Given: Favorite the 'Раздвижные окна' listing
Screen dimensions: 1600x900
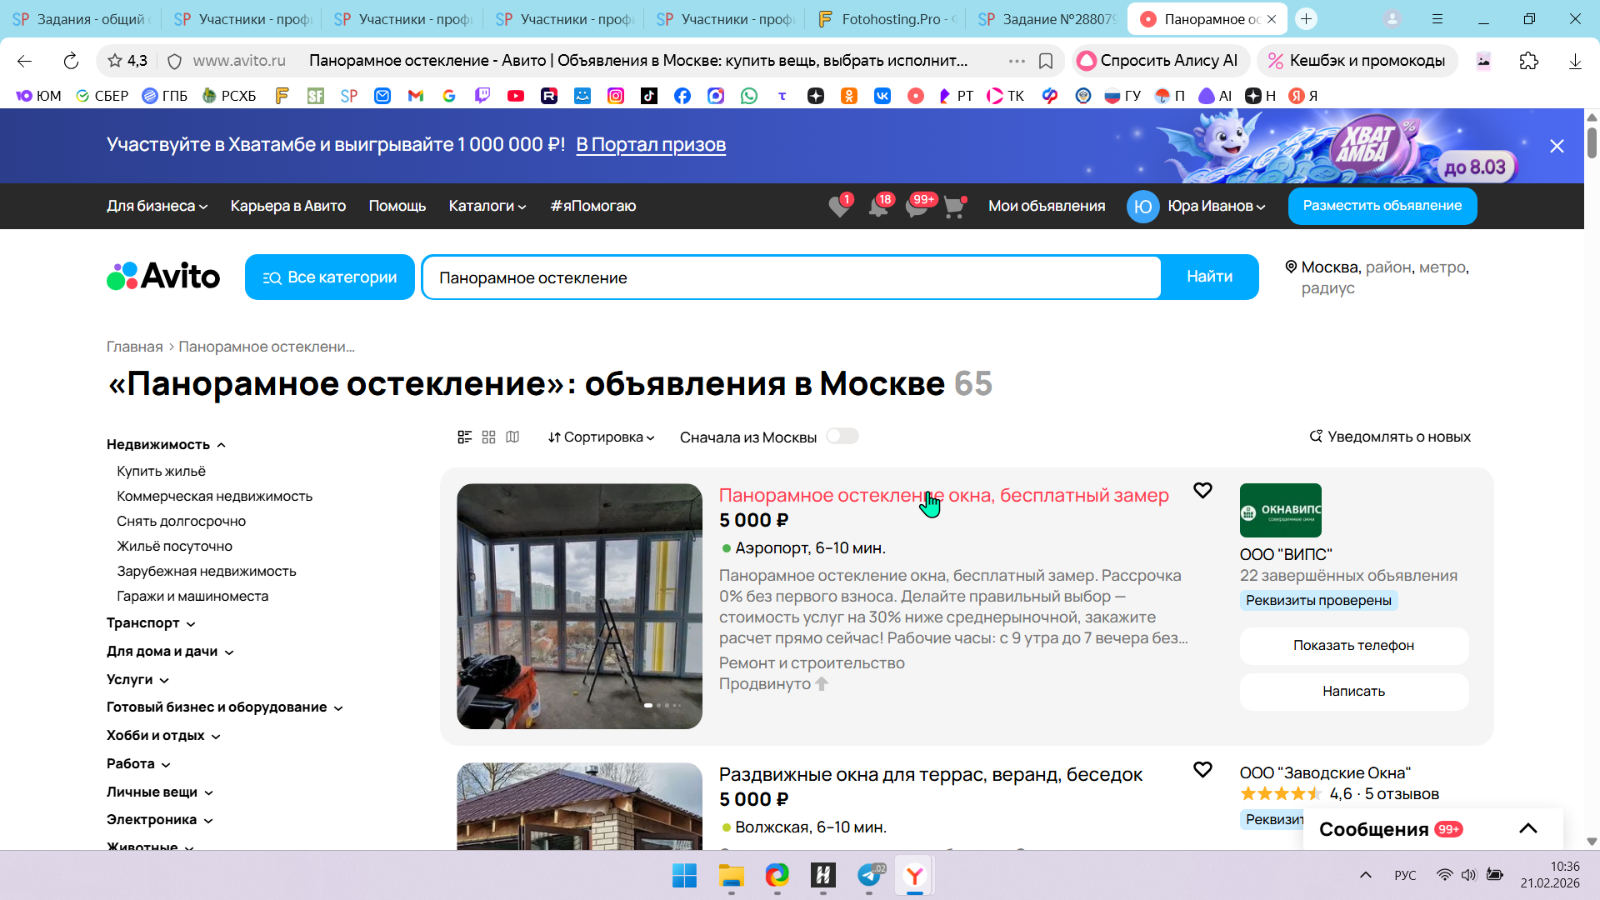Looking at the screenshot, I should [x=1202, y=770].
